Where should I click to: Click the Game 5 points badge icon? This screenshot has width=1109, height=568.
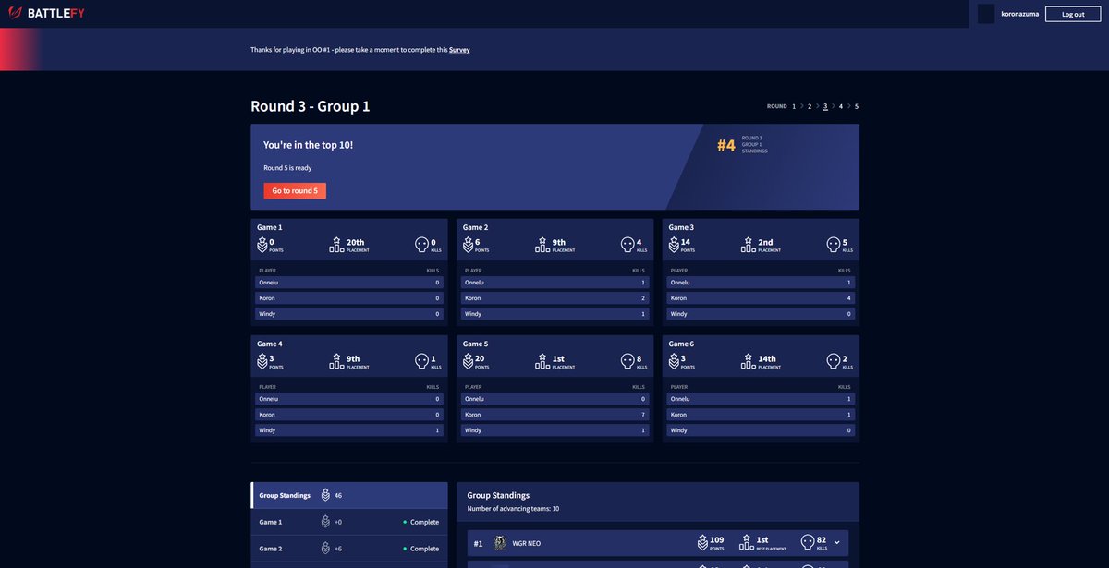click(468, 361)
